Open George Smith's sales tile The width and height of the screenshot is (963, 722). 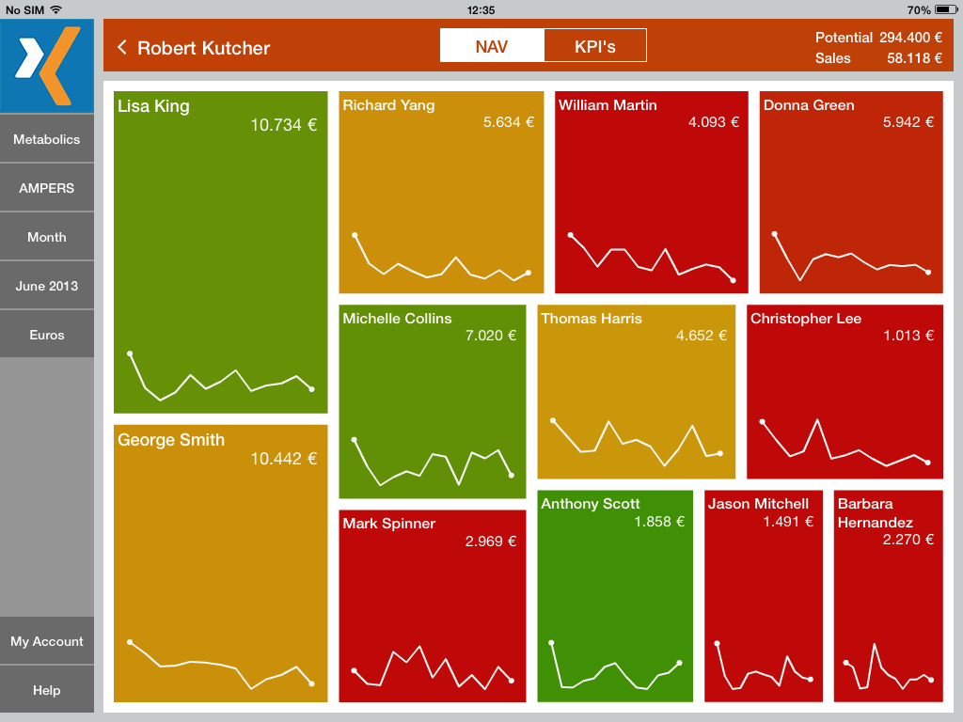coord(220,564)
